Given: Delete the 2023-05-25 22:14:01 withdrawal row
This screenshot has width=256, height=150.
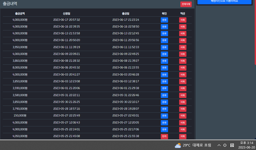Looking at the screenshot, I should (x=183, y=130).
